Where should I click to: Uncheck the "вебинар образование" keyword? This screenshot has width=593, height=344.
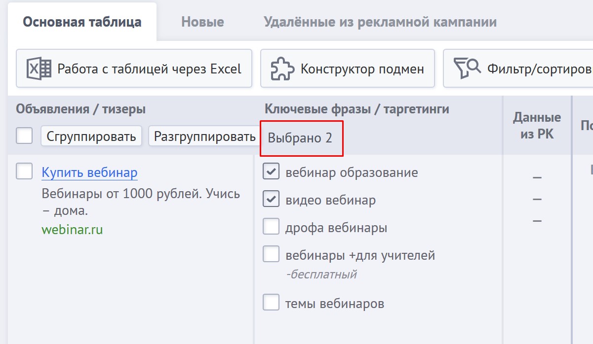(271, 172)
